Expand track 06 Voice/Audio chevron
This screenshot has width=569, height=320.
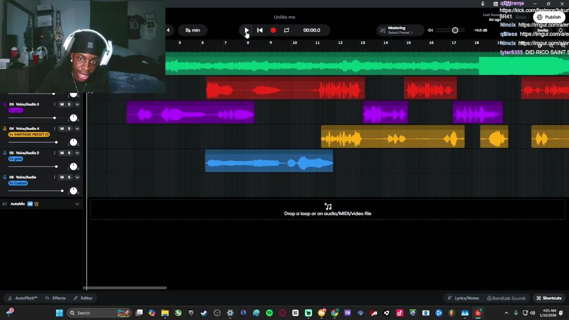(x=77, y=177)
